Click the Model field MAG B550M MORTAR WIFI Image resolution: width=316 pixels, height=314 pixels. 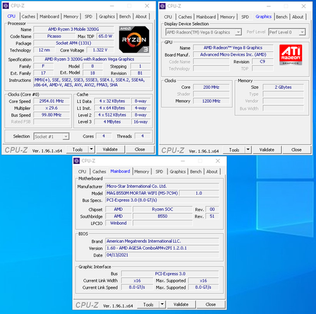coord(142,193)
